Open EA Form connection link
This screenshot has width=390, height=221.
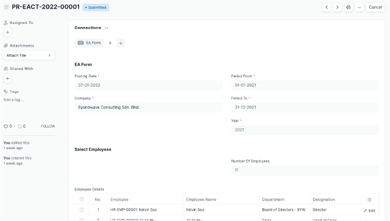pyautogui.click(x=90, y=43)
